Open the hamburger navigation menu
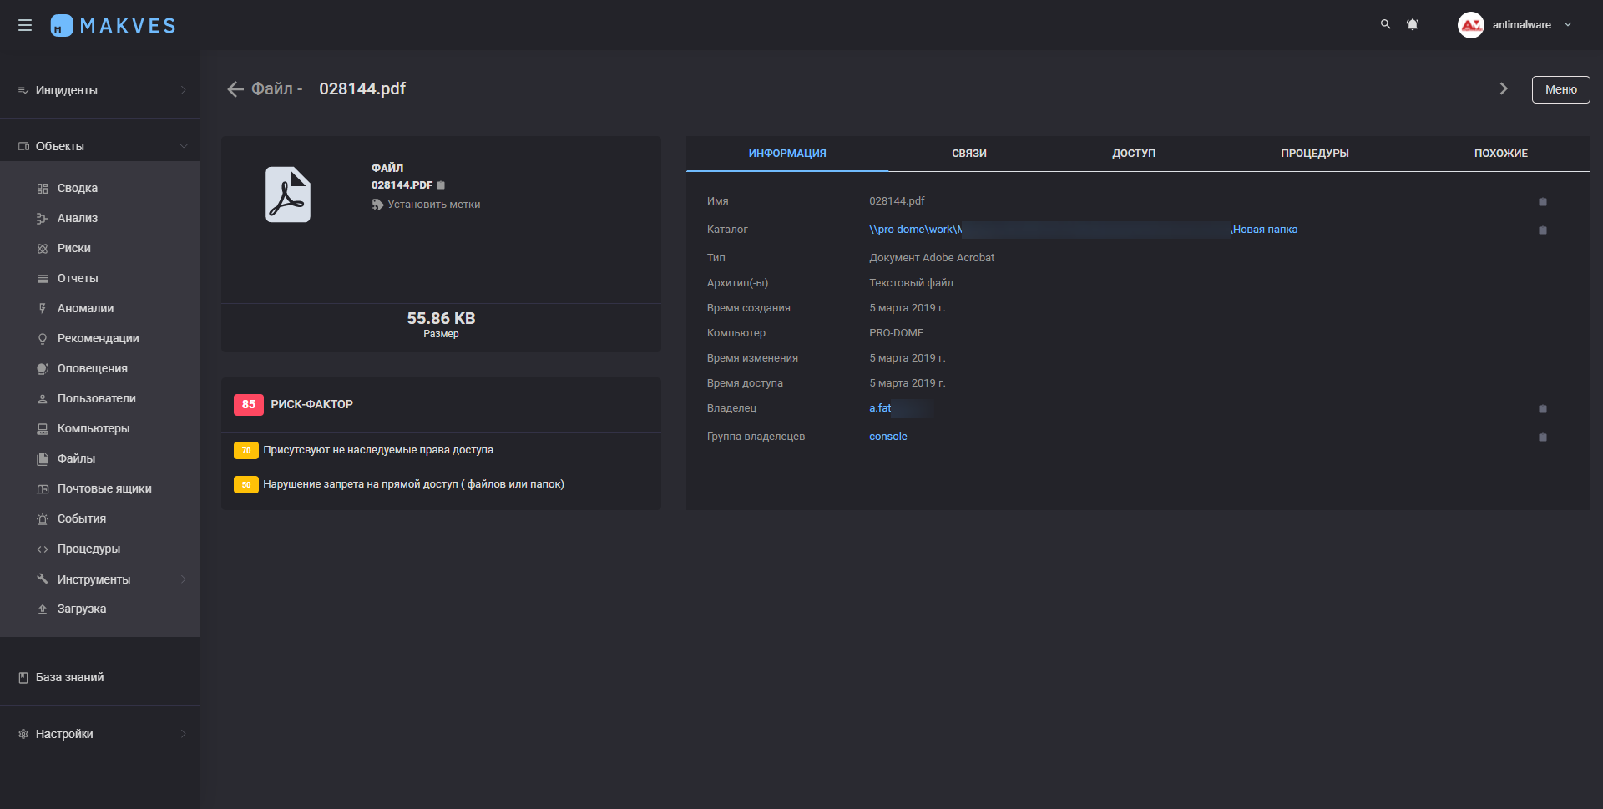1603x809 pixels. [25, 25]
